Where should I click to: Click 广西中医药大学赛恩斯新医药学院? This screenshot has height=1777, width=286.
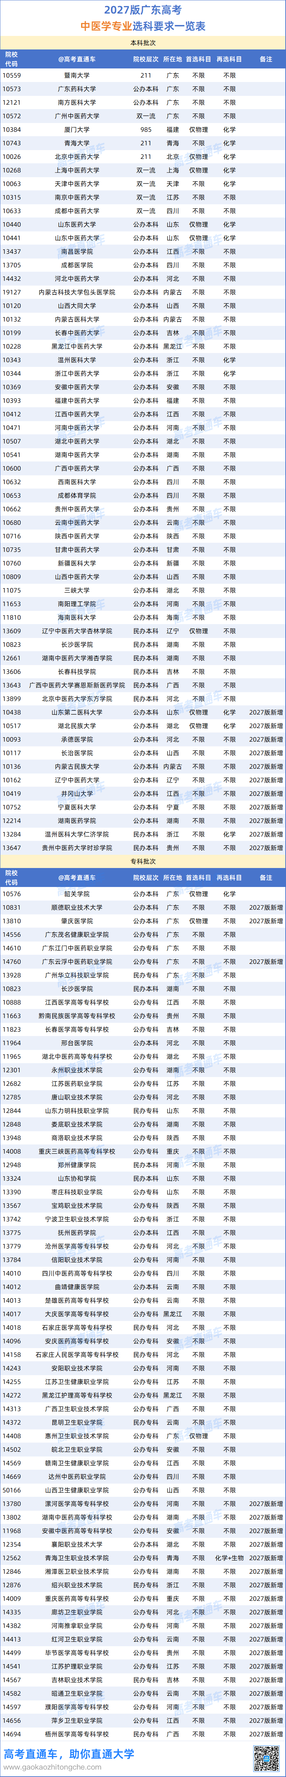[77, 685]
